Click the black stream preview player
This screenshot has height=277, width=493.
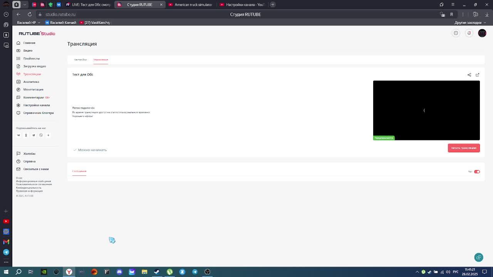(x=426, y=110)
